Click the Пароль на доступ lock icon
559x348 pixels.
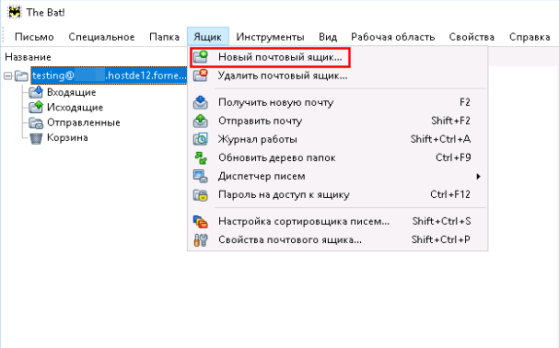(x=201, y=194)
